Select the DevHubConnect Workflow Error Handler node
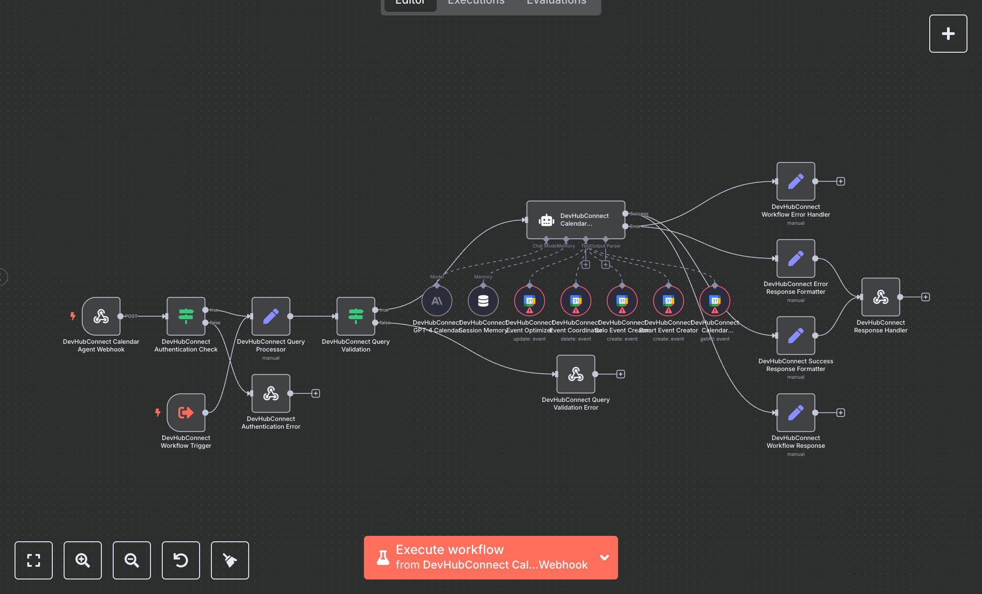Image resolution: width=982 pixels, height=594 pixels. [796, 181]
